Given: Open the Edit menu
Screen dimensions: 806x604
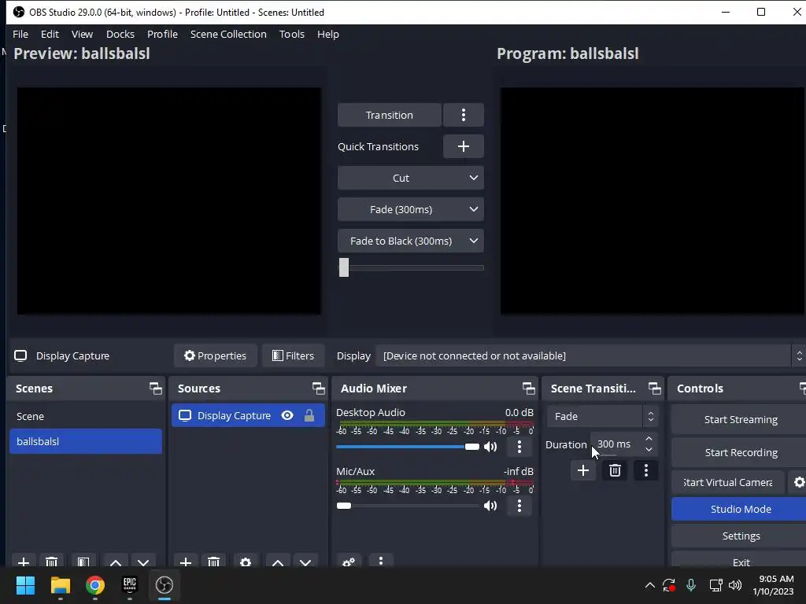Looking at the screenshot, I should coord(50,34).
